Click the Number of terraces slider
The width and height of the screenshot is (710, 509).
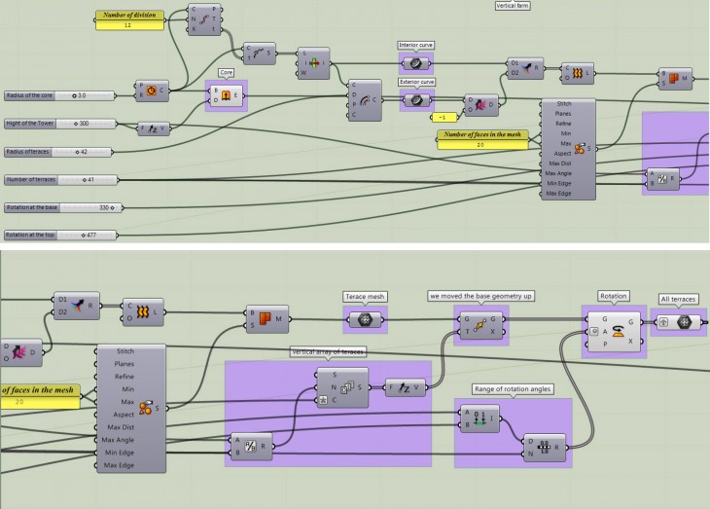60,180
